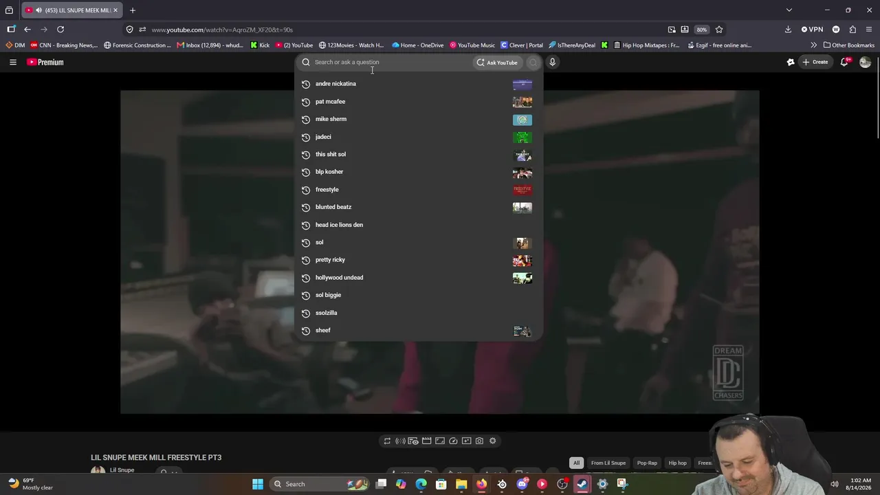Open Discord from the taskbar
Image resolution: width=880 pixels, height=495 pixels.
(x=522, y=484)
